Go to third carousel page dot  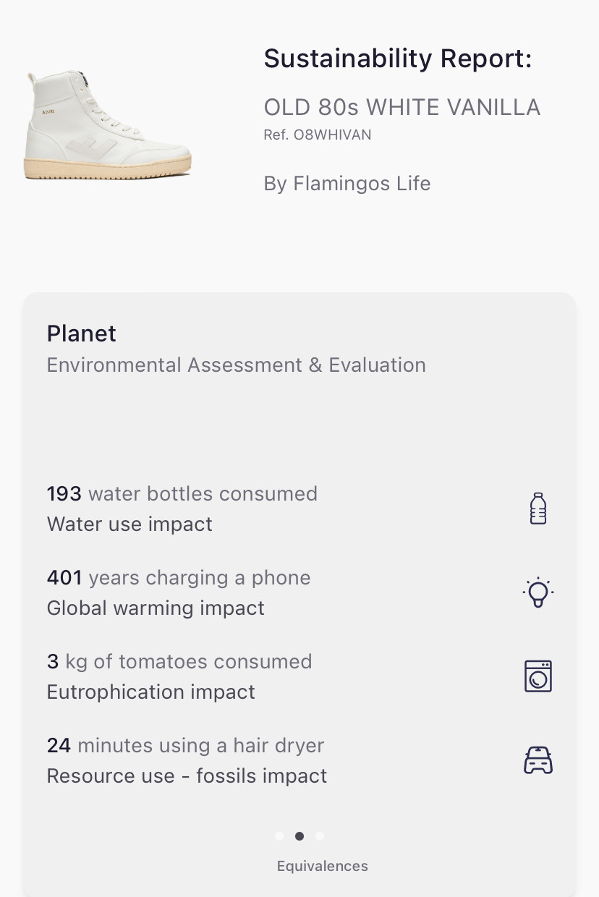pos(320,836)
